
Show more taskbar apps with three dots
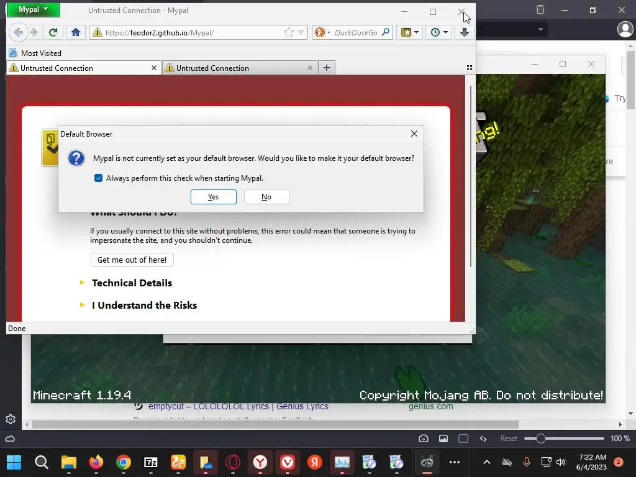click(455, 462)
